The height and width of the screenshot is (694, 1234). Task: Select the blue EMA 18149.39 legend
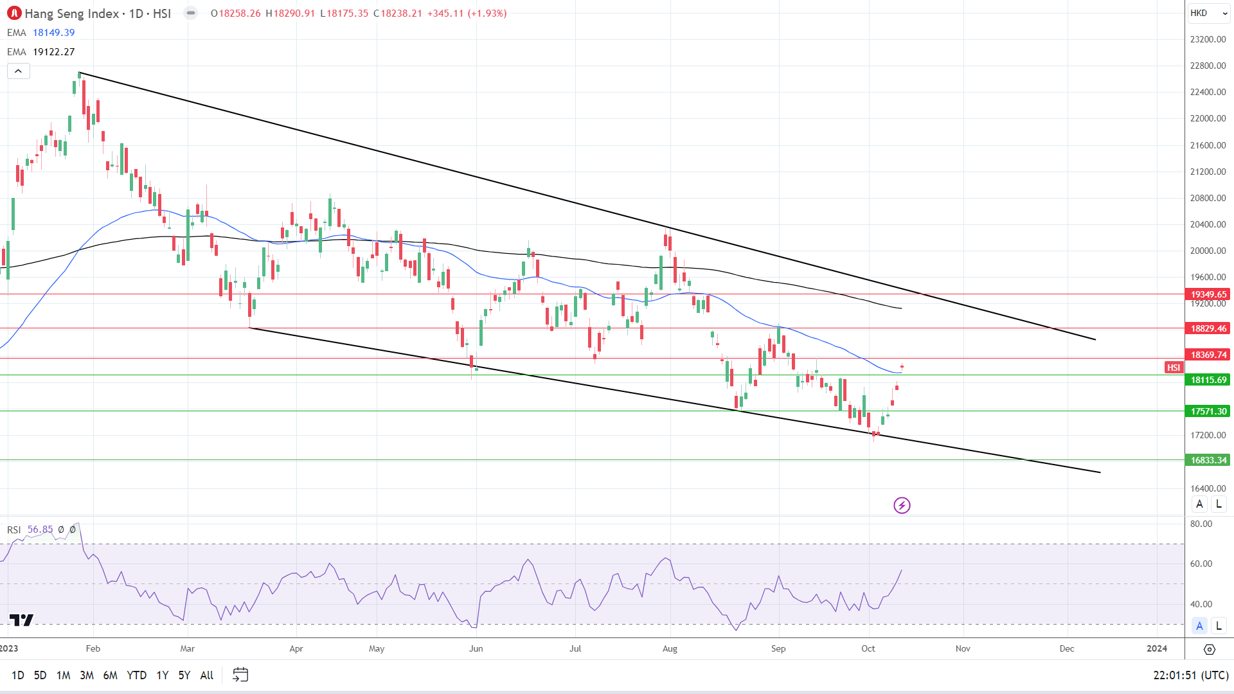click(41, 33)
